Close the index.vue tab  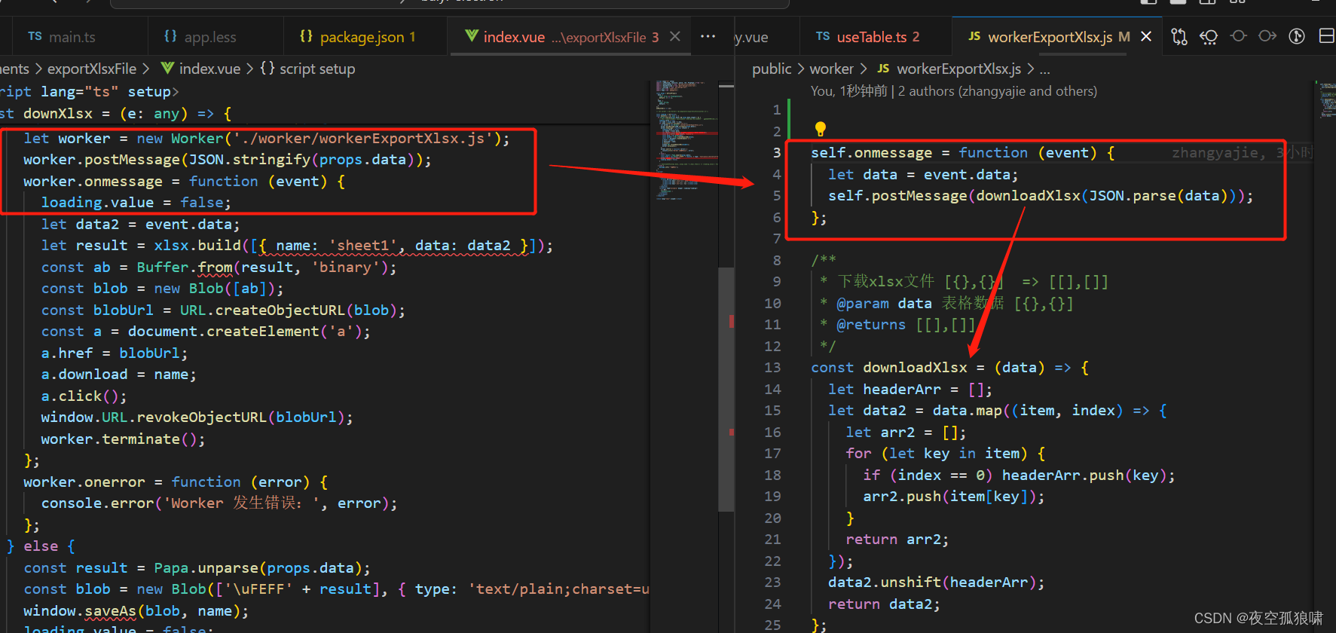tap(675, 36)
